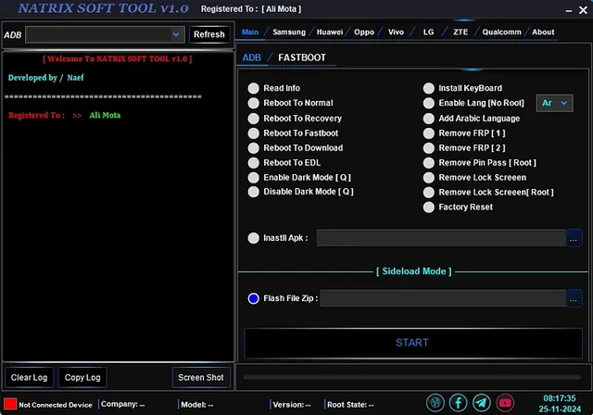Click the 'Registered To : [ Ali Mota ]' title-bar text
593x415 pixels.
[x=251, y=8]
